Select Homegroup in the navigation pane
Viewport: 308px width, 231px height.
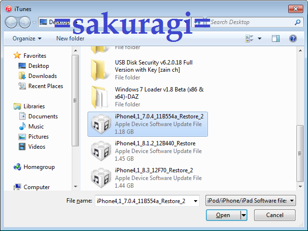click(38, 167)
